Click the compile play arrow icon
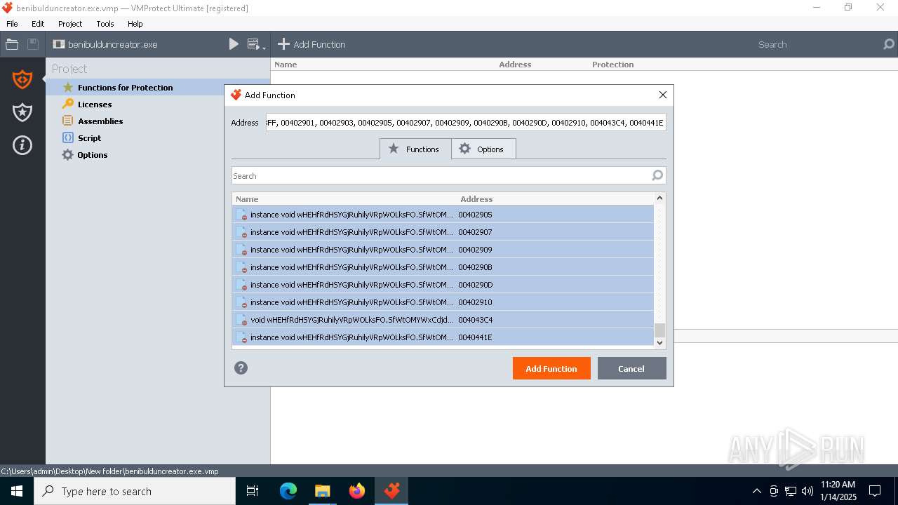This screenshot has width=898, height=505. [234, 44]
